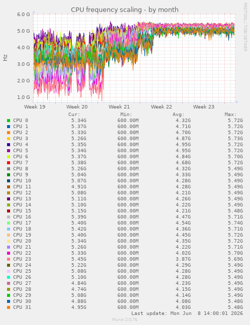Click the 'Week 21' x-axis label

point(119,107)
